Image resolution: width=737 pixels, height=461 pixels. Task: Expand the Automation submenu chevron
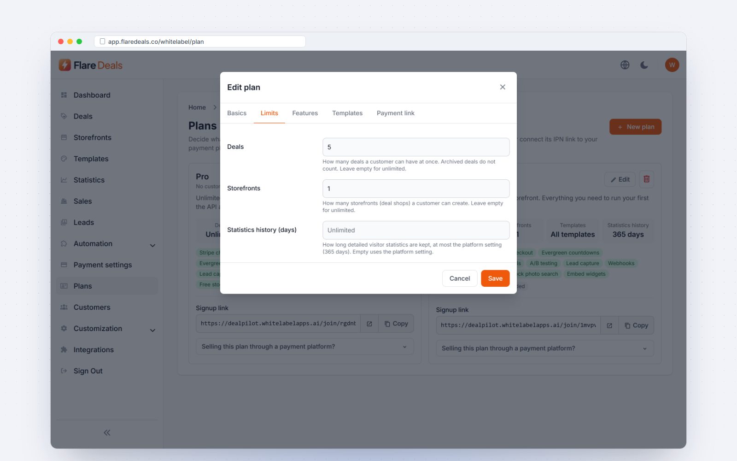pos(152,245)
